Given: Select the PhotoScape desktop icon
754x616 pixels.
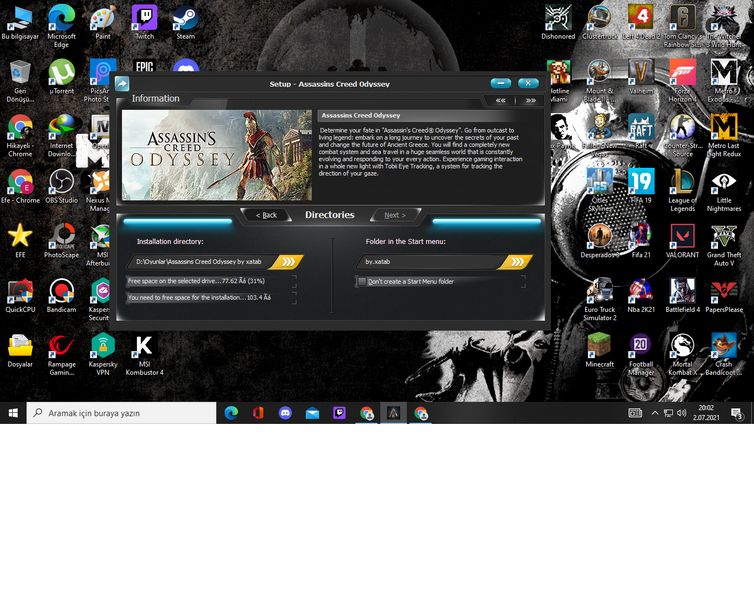Looking at the screenshot, I should pyautogui.click(x=61, y=241).
